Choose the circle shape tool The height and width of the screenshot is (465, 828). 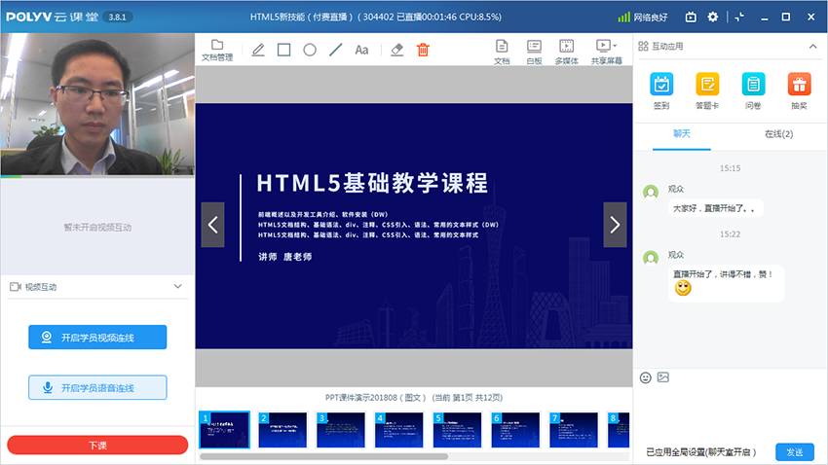pos(310,50)
